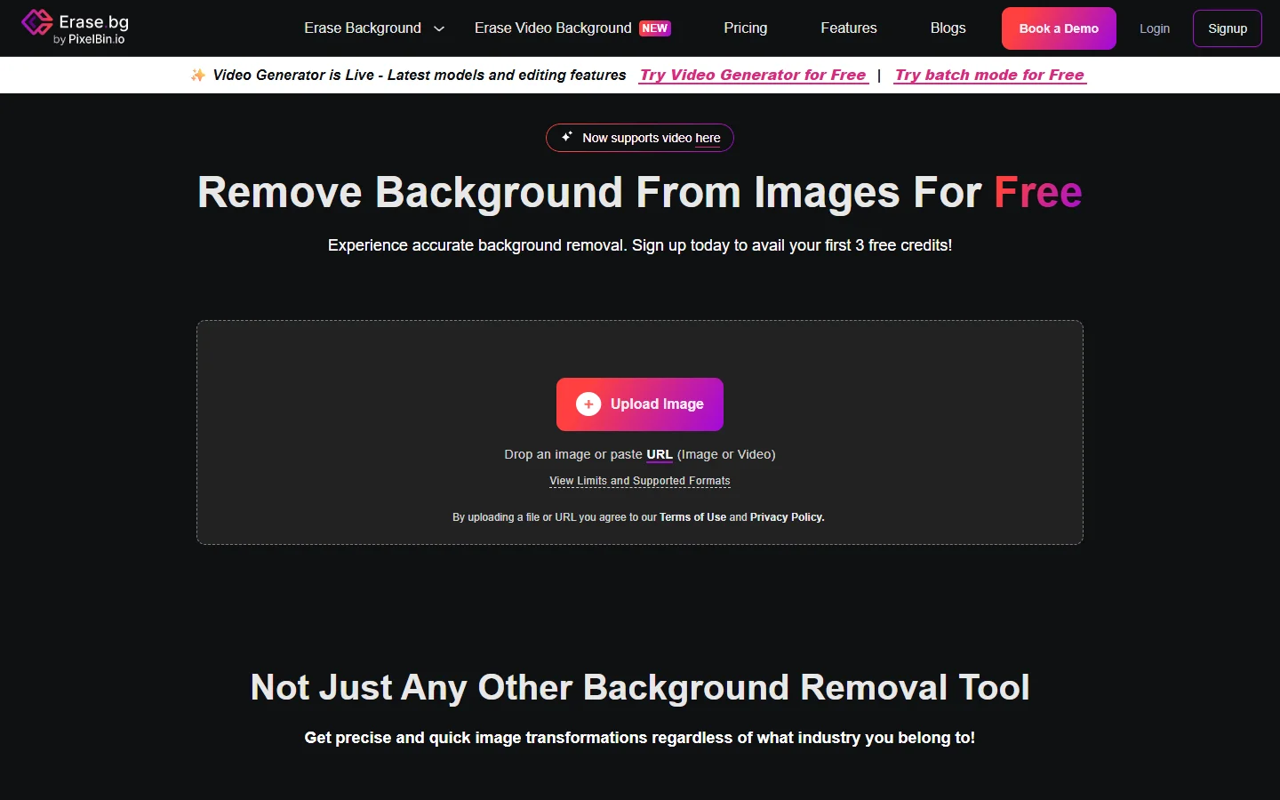This screenshot has height=800, width=1280.
Task: Select the Upload Image button
Action: click(639, 404)
